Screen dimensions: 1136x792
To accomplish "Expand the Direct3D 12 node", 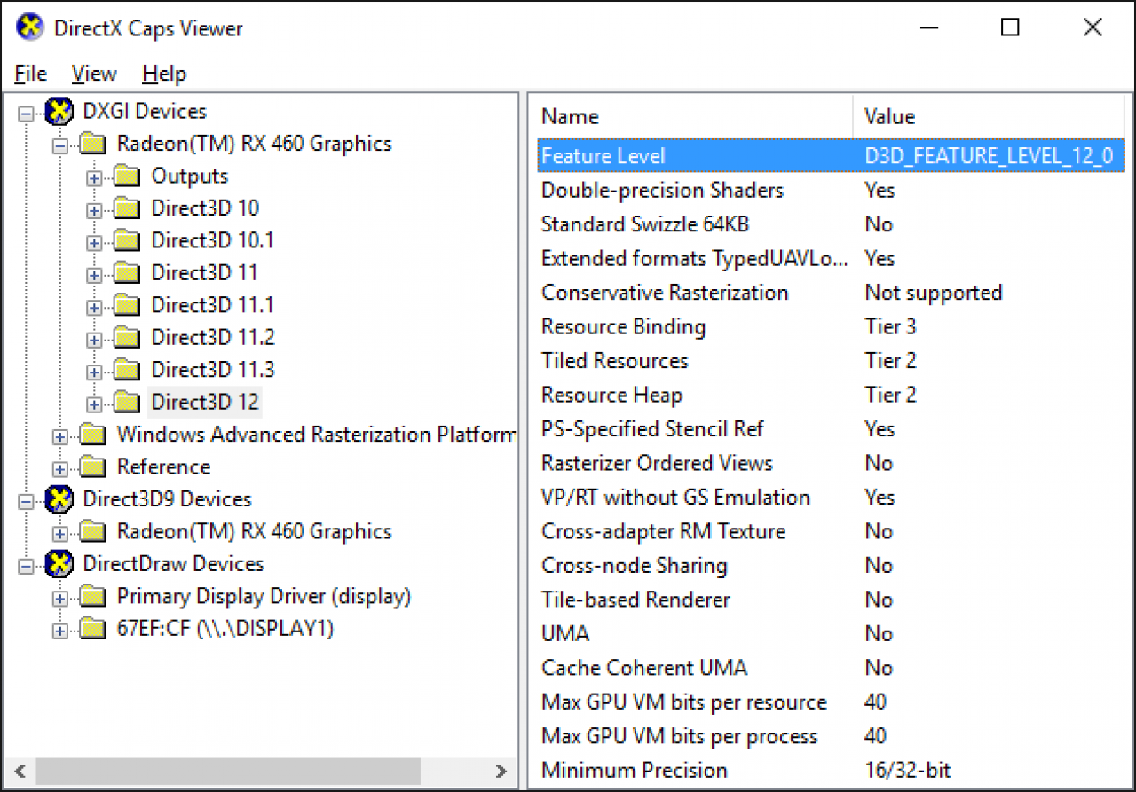I will (x=95, y=404).
